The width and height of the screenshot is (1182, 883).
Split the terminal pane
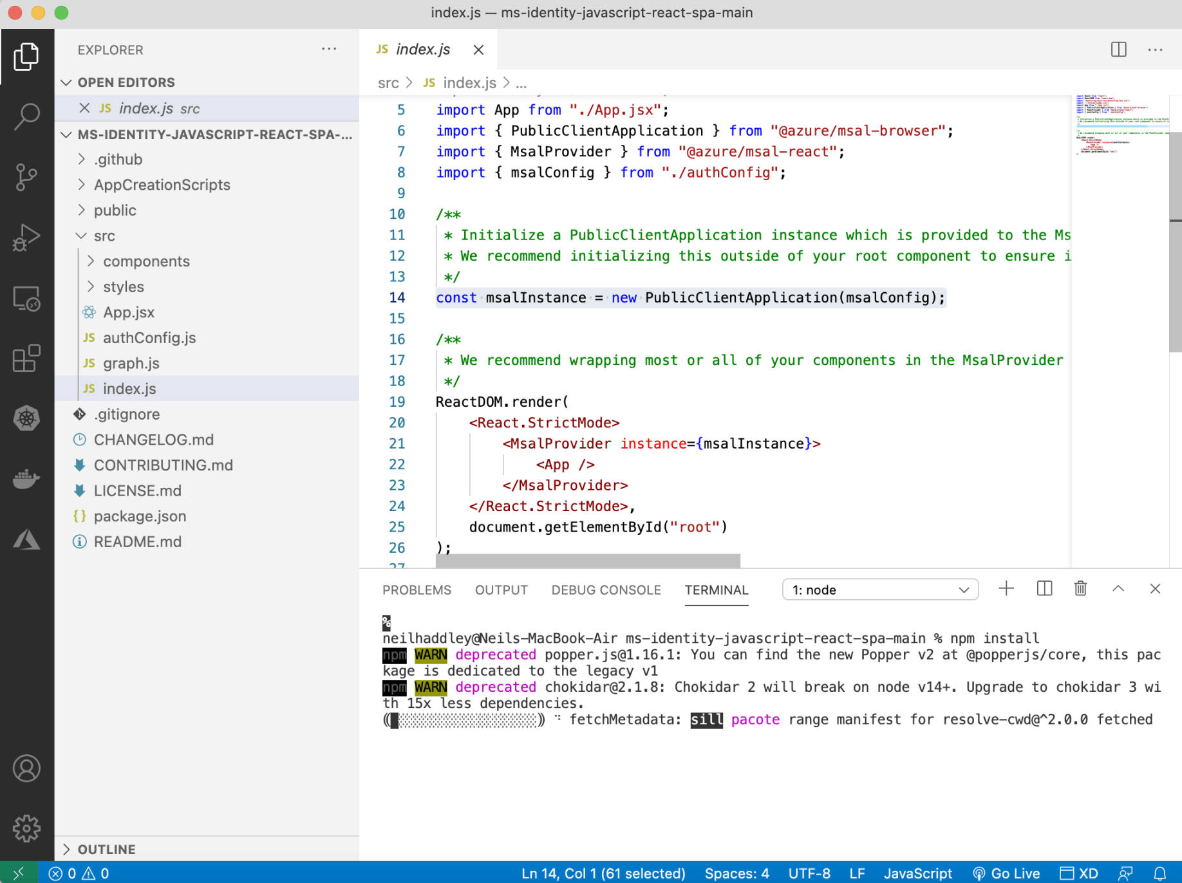point(1044,589)
